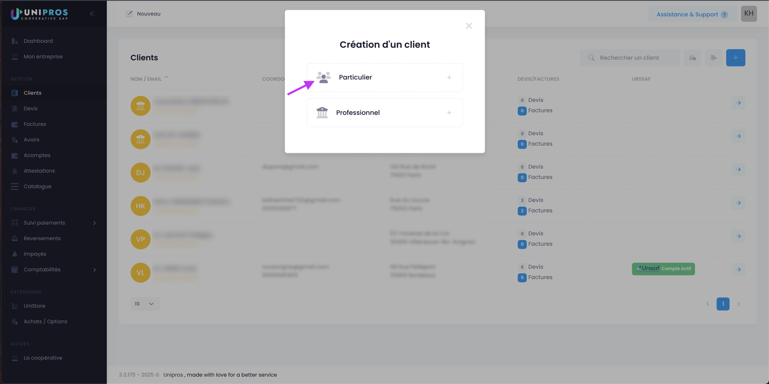
Task: Click the plus icon next to Particulier
Action: 449,77
